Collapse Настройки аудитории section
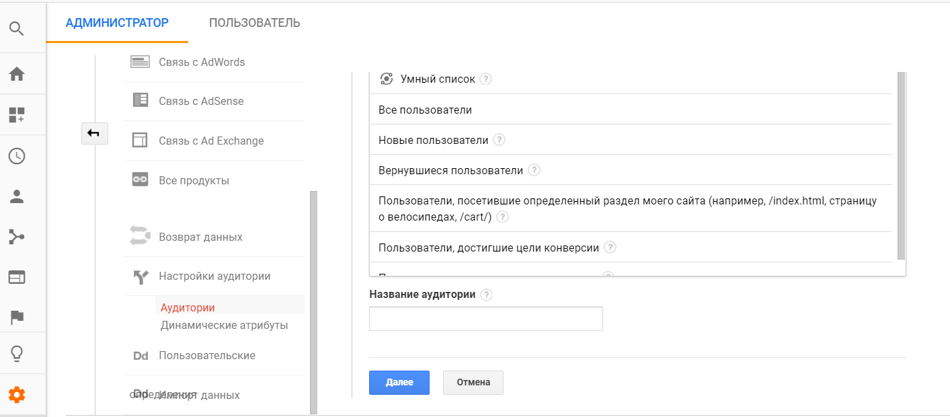The width and height of the screenshot is (950, 417). pos(214,276)
